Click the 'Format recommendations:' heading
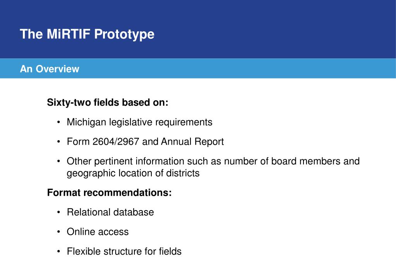This screenshot has height=277, width=396. click(109, 193)
